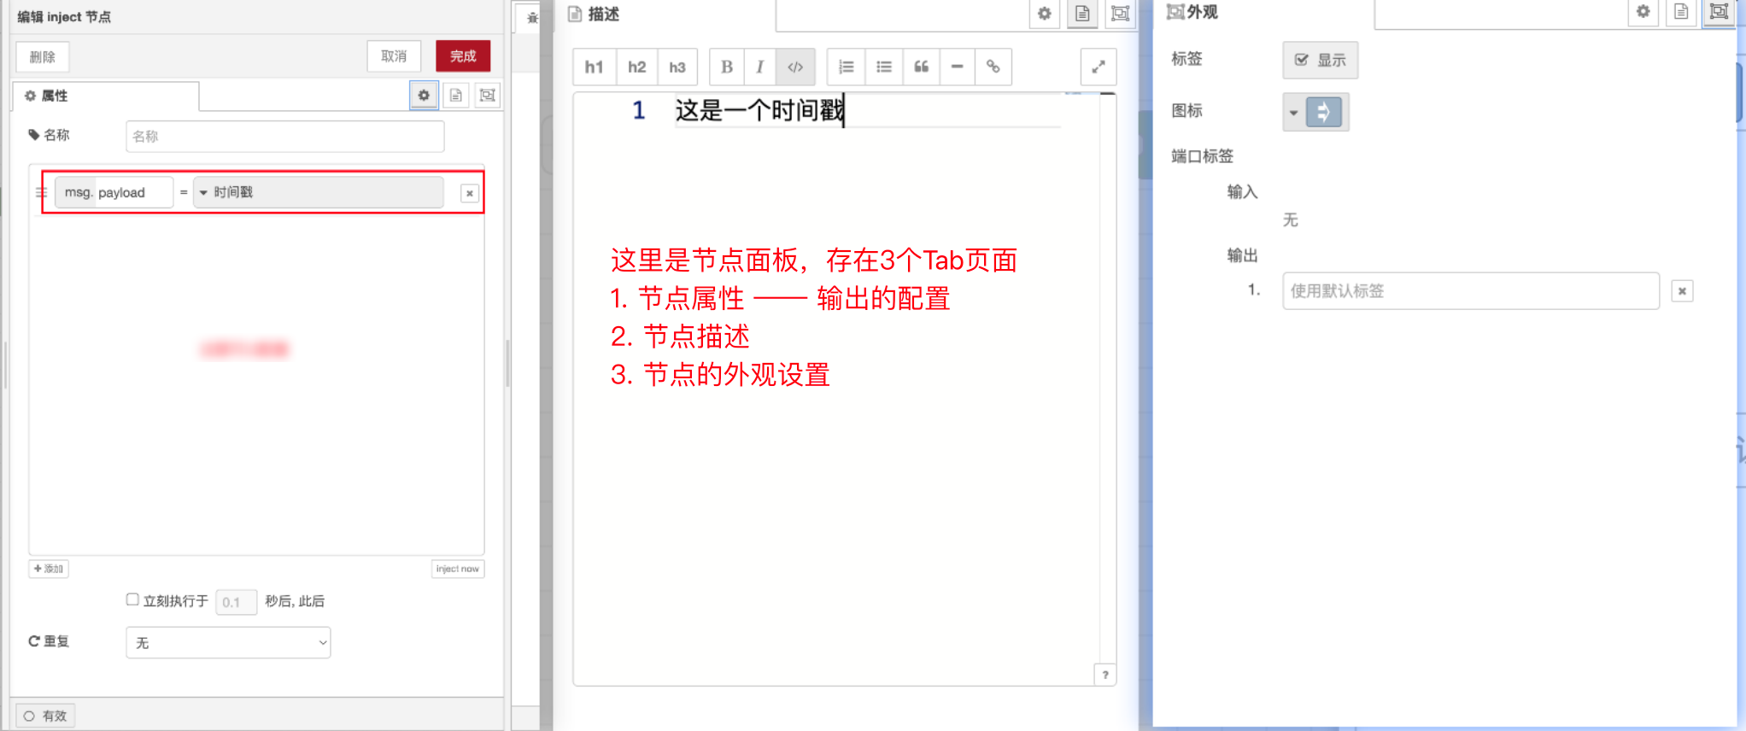Insert bulleted list
The image size is (1746, 731).
[884, 67]
